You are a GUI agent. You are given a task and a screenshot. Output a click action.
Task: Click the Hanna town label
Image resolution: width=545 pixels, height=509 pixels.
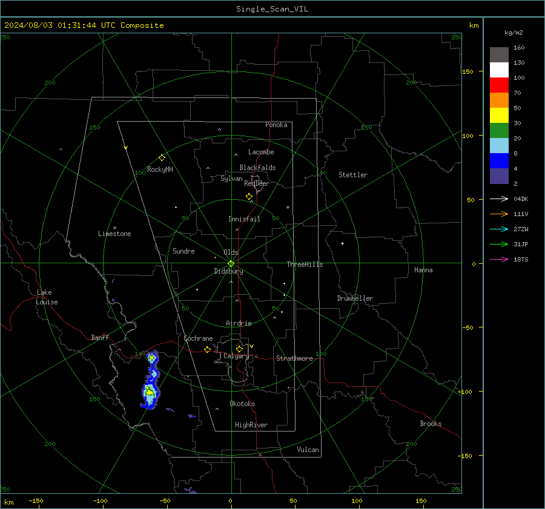[x=423, y=270]
